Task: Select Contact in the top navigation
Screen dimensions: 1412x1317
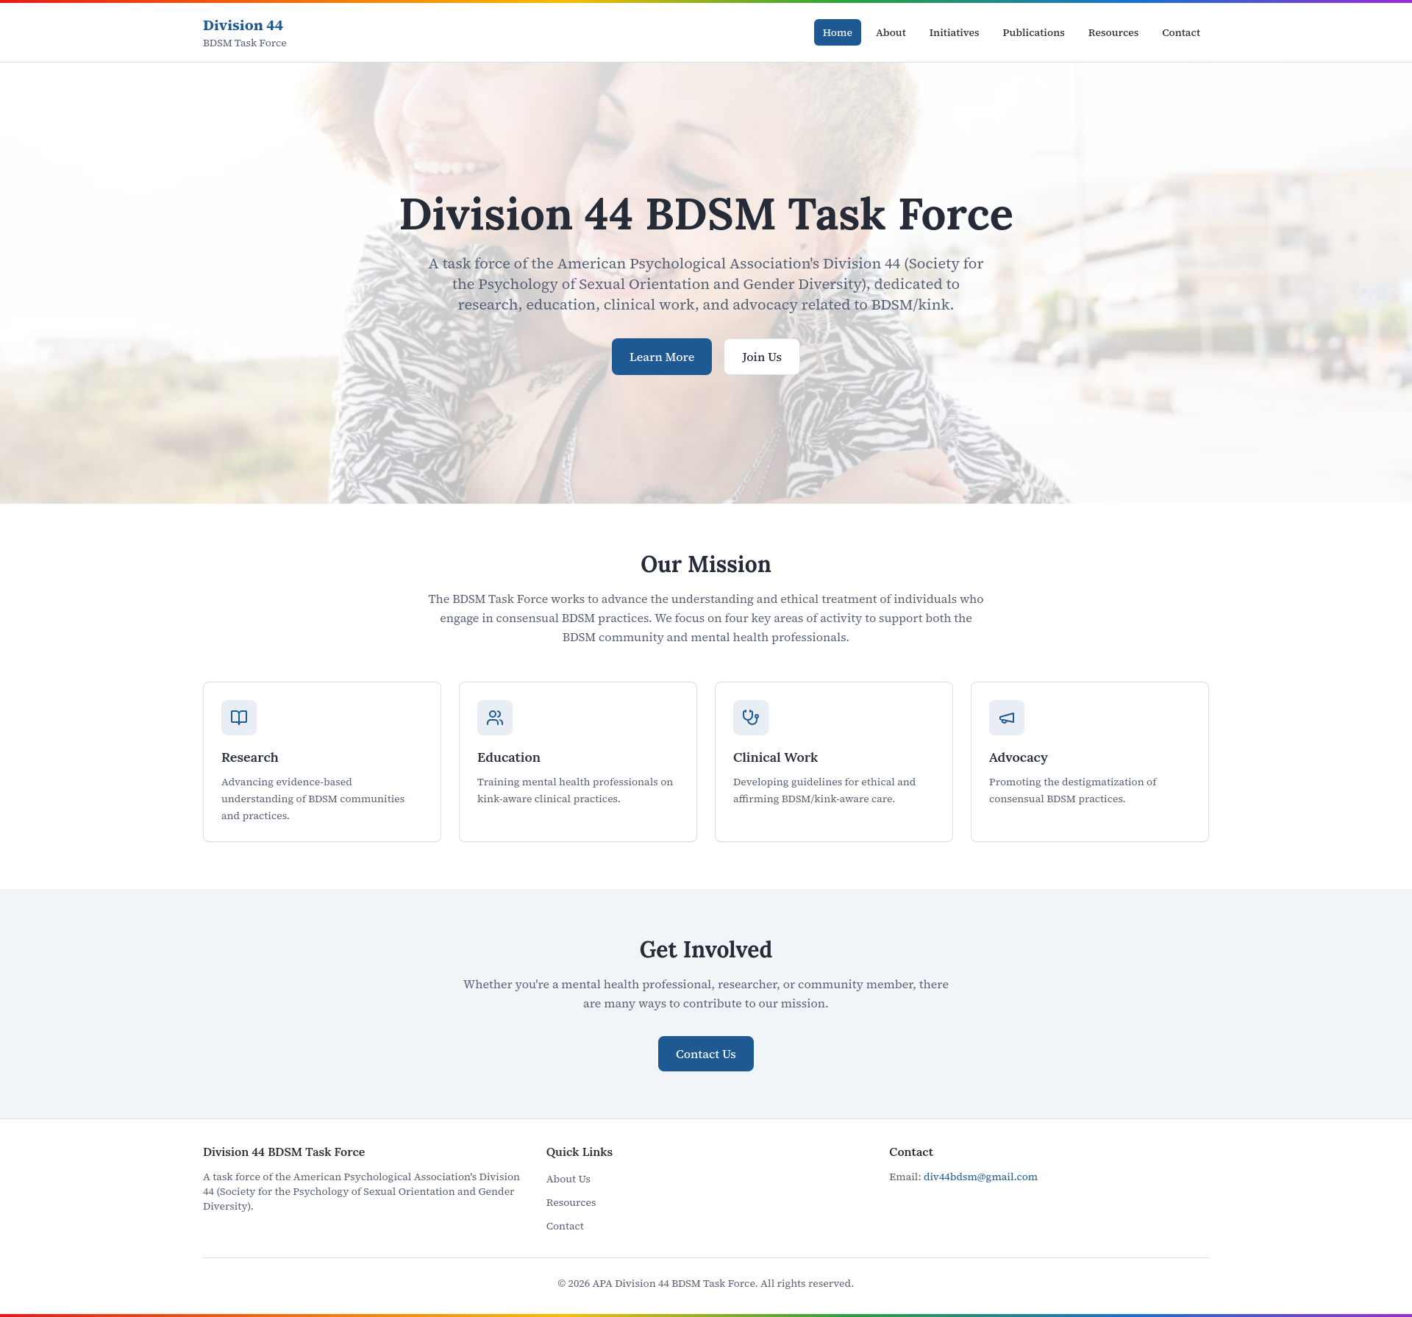Action: click(x=1180, y=32)
